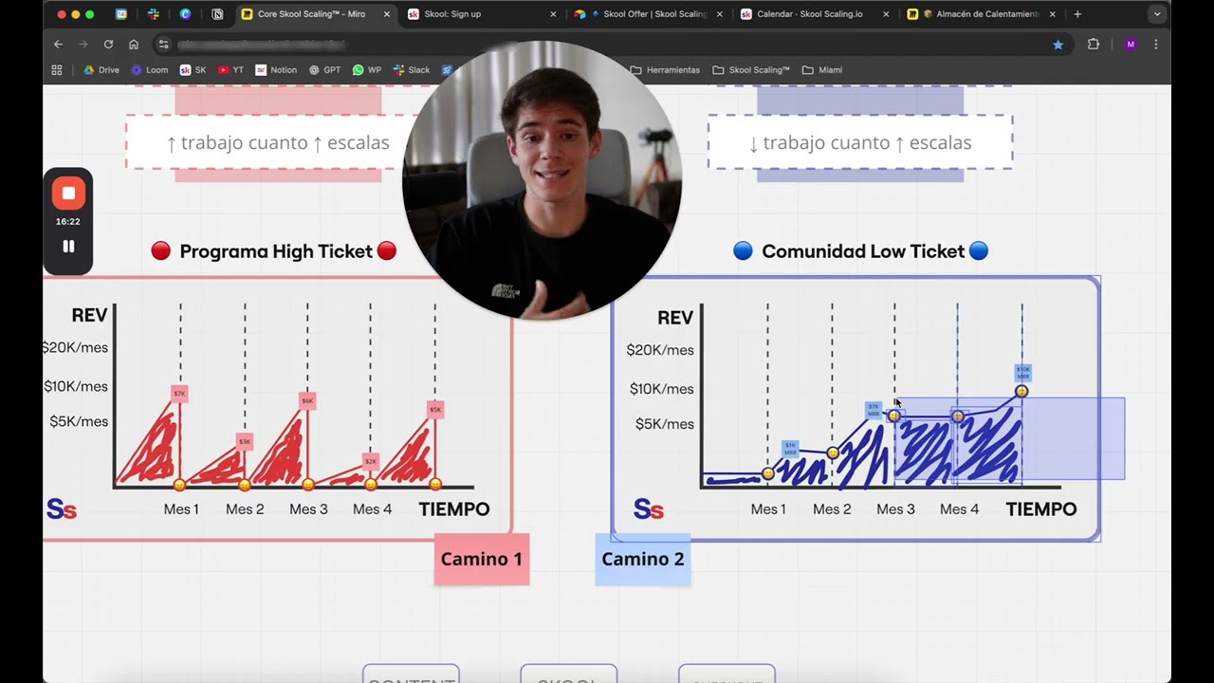Viewport: 1214px width, 683px height.
Task: Click the $6K label on red chart
Action: (307, 400)
